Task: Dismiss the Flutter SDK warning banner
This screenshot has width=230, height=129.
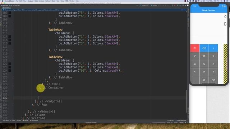Action: (x=184, y=10)
